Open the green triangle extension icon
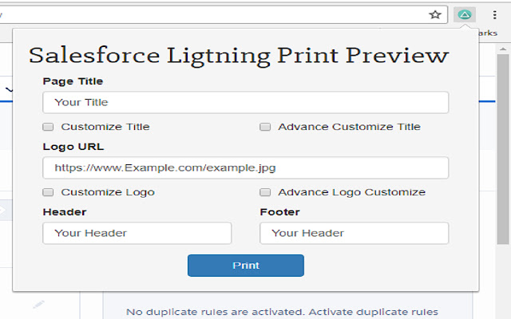Viewport: 511px width, 319px height. tap(465, 14)
